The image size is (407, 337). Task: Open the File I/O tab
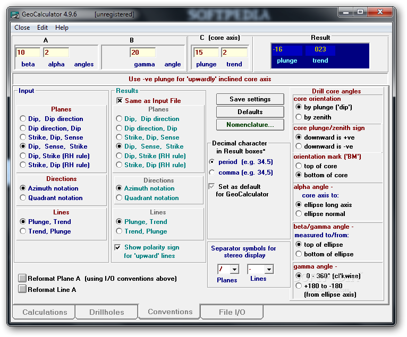(232, 312)
